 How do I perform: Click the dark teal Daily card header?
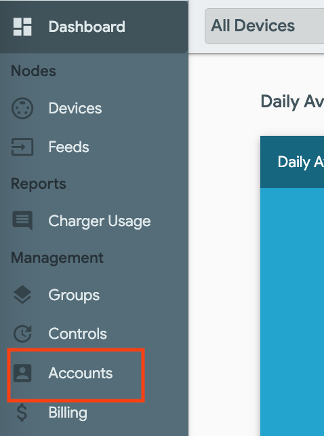[x=292, y=162]
